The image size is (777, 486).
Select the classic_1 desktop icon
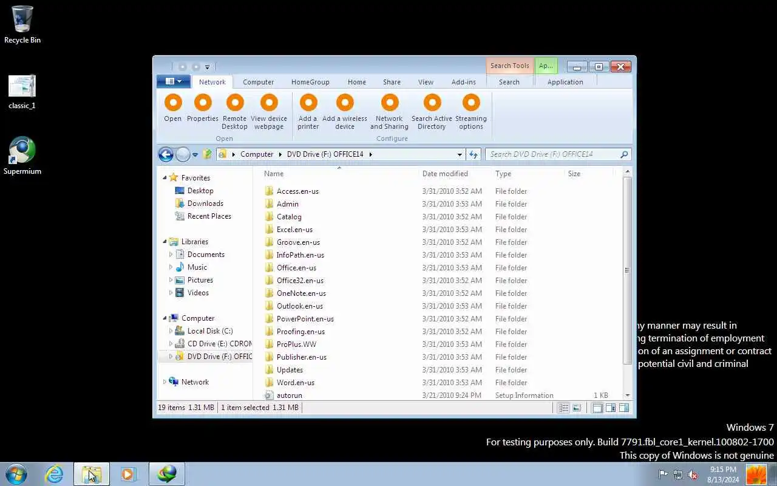pyautogui.click(x=22, y=92)
